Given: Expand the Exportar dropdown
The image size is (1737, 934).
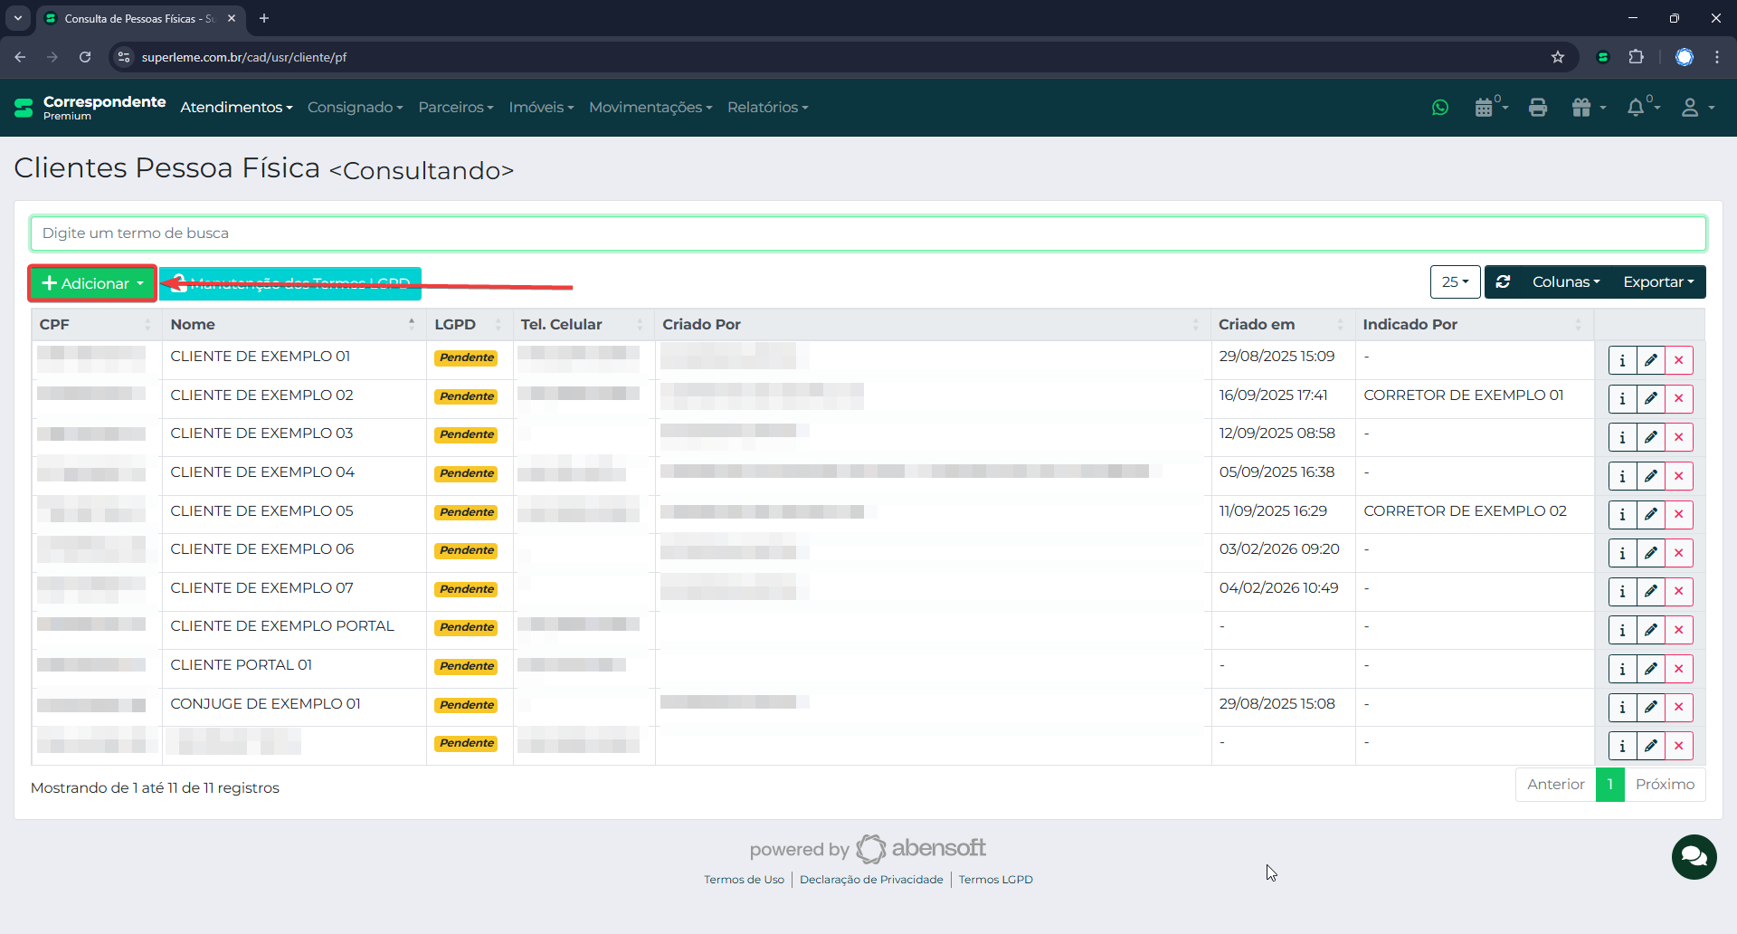Looking at the screenshot, I should tap(1657, 282).
